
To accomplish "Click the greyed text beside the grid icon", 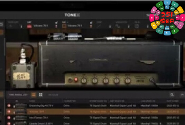I will [x=53, y=95].
